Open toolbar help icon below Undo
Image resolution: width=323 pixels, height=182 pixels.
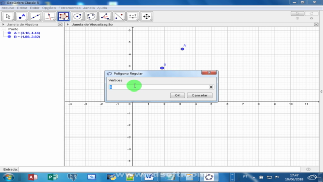click(x=297, y=18)
